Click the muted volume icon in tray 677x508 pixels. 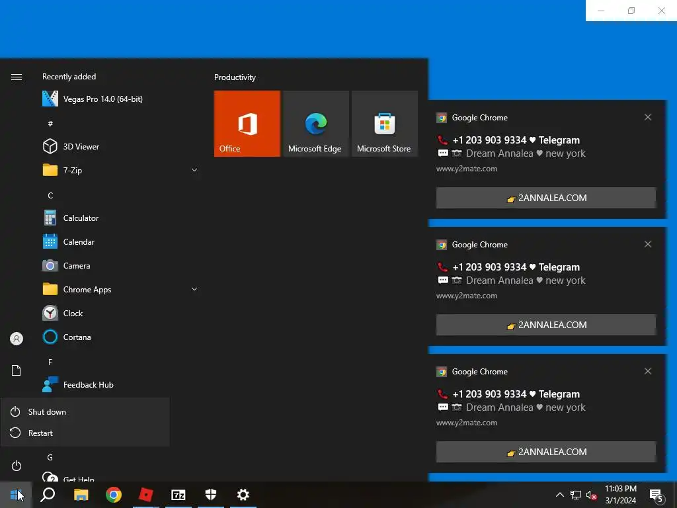pos(592,495)
